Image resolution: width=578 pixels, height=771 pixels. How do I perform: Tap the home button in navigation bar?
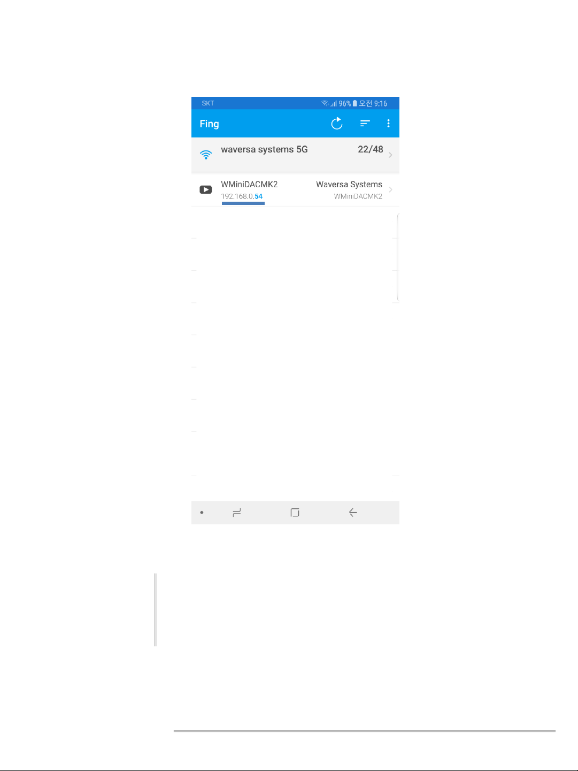click(x=295, y=513)
